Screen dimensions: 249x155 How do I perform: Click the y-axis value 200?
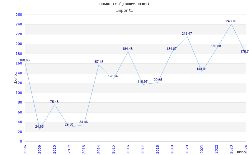click(x=19, y=44)
